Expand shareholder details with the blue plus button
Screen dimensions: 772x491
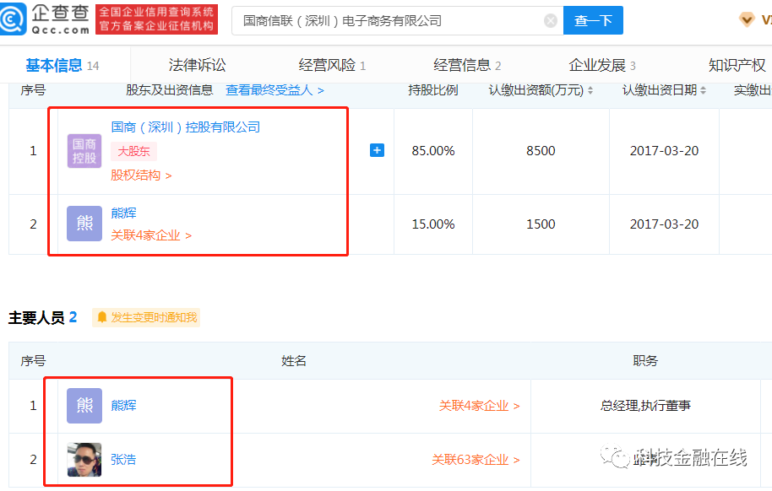click(377, 150)
